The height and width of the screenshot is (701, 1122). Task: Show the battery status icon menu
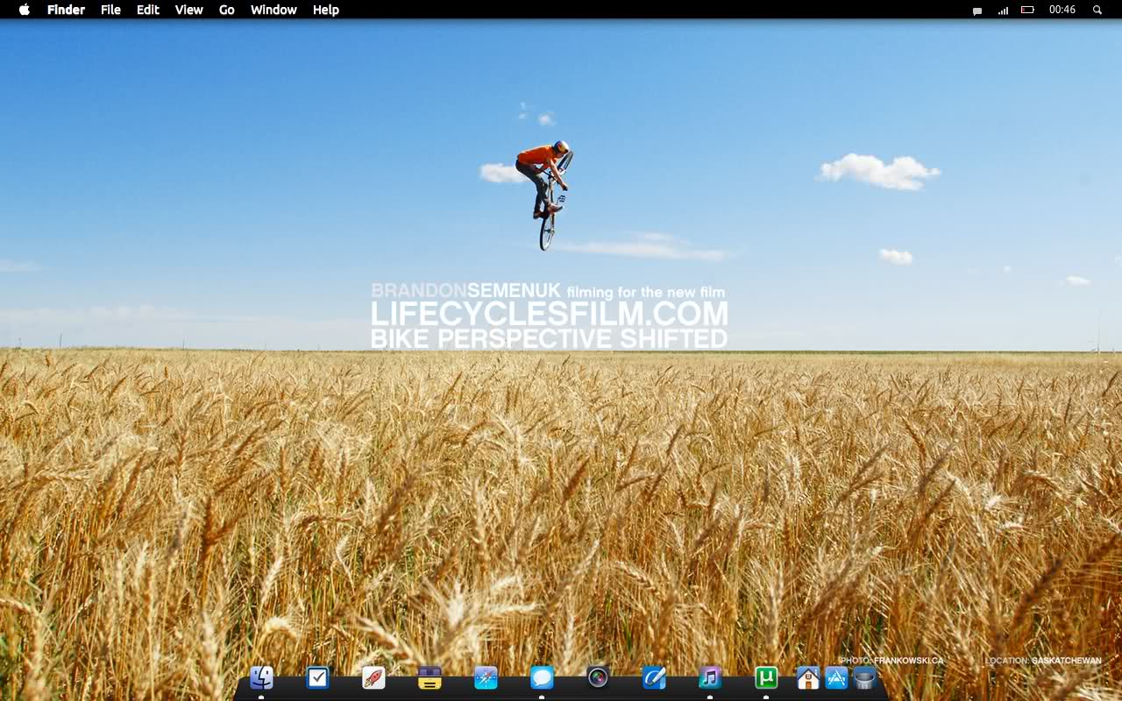click(1028, 10)
